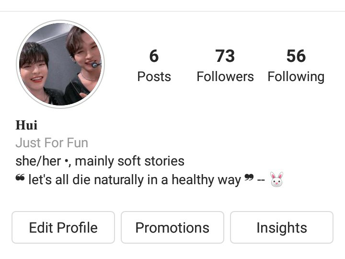View account Insights button

[x=282, y=227]
